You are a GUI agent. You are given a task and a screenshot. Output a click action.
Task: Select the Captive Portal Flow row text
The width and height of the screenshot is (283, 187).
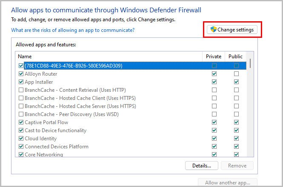click(x=46, y=122)
